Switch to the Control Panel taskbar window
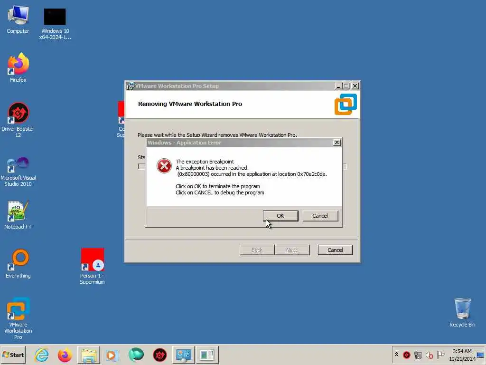486x365 pixels. point(183,355)
